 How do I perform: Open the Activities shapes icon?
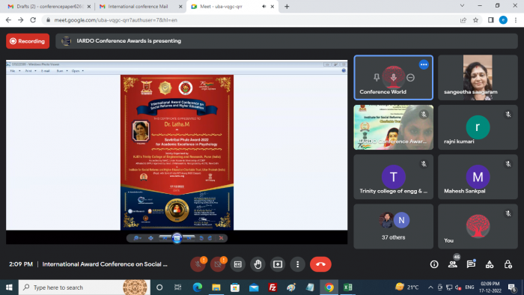pos(490,264)
